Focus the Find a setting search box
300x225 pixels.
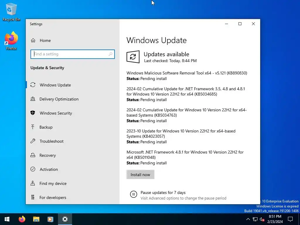[73, 54]
